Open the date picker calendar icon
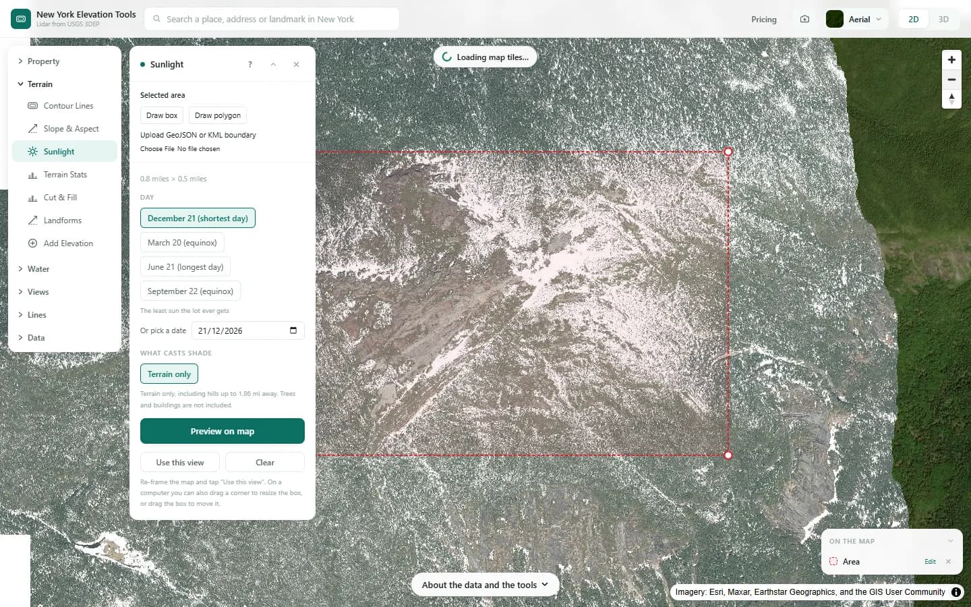This screenshot has width=971, height=607. click(293, 330)
